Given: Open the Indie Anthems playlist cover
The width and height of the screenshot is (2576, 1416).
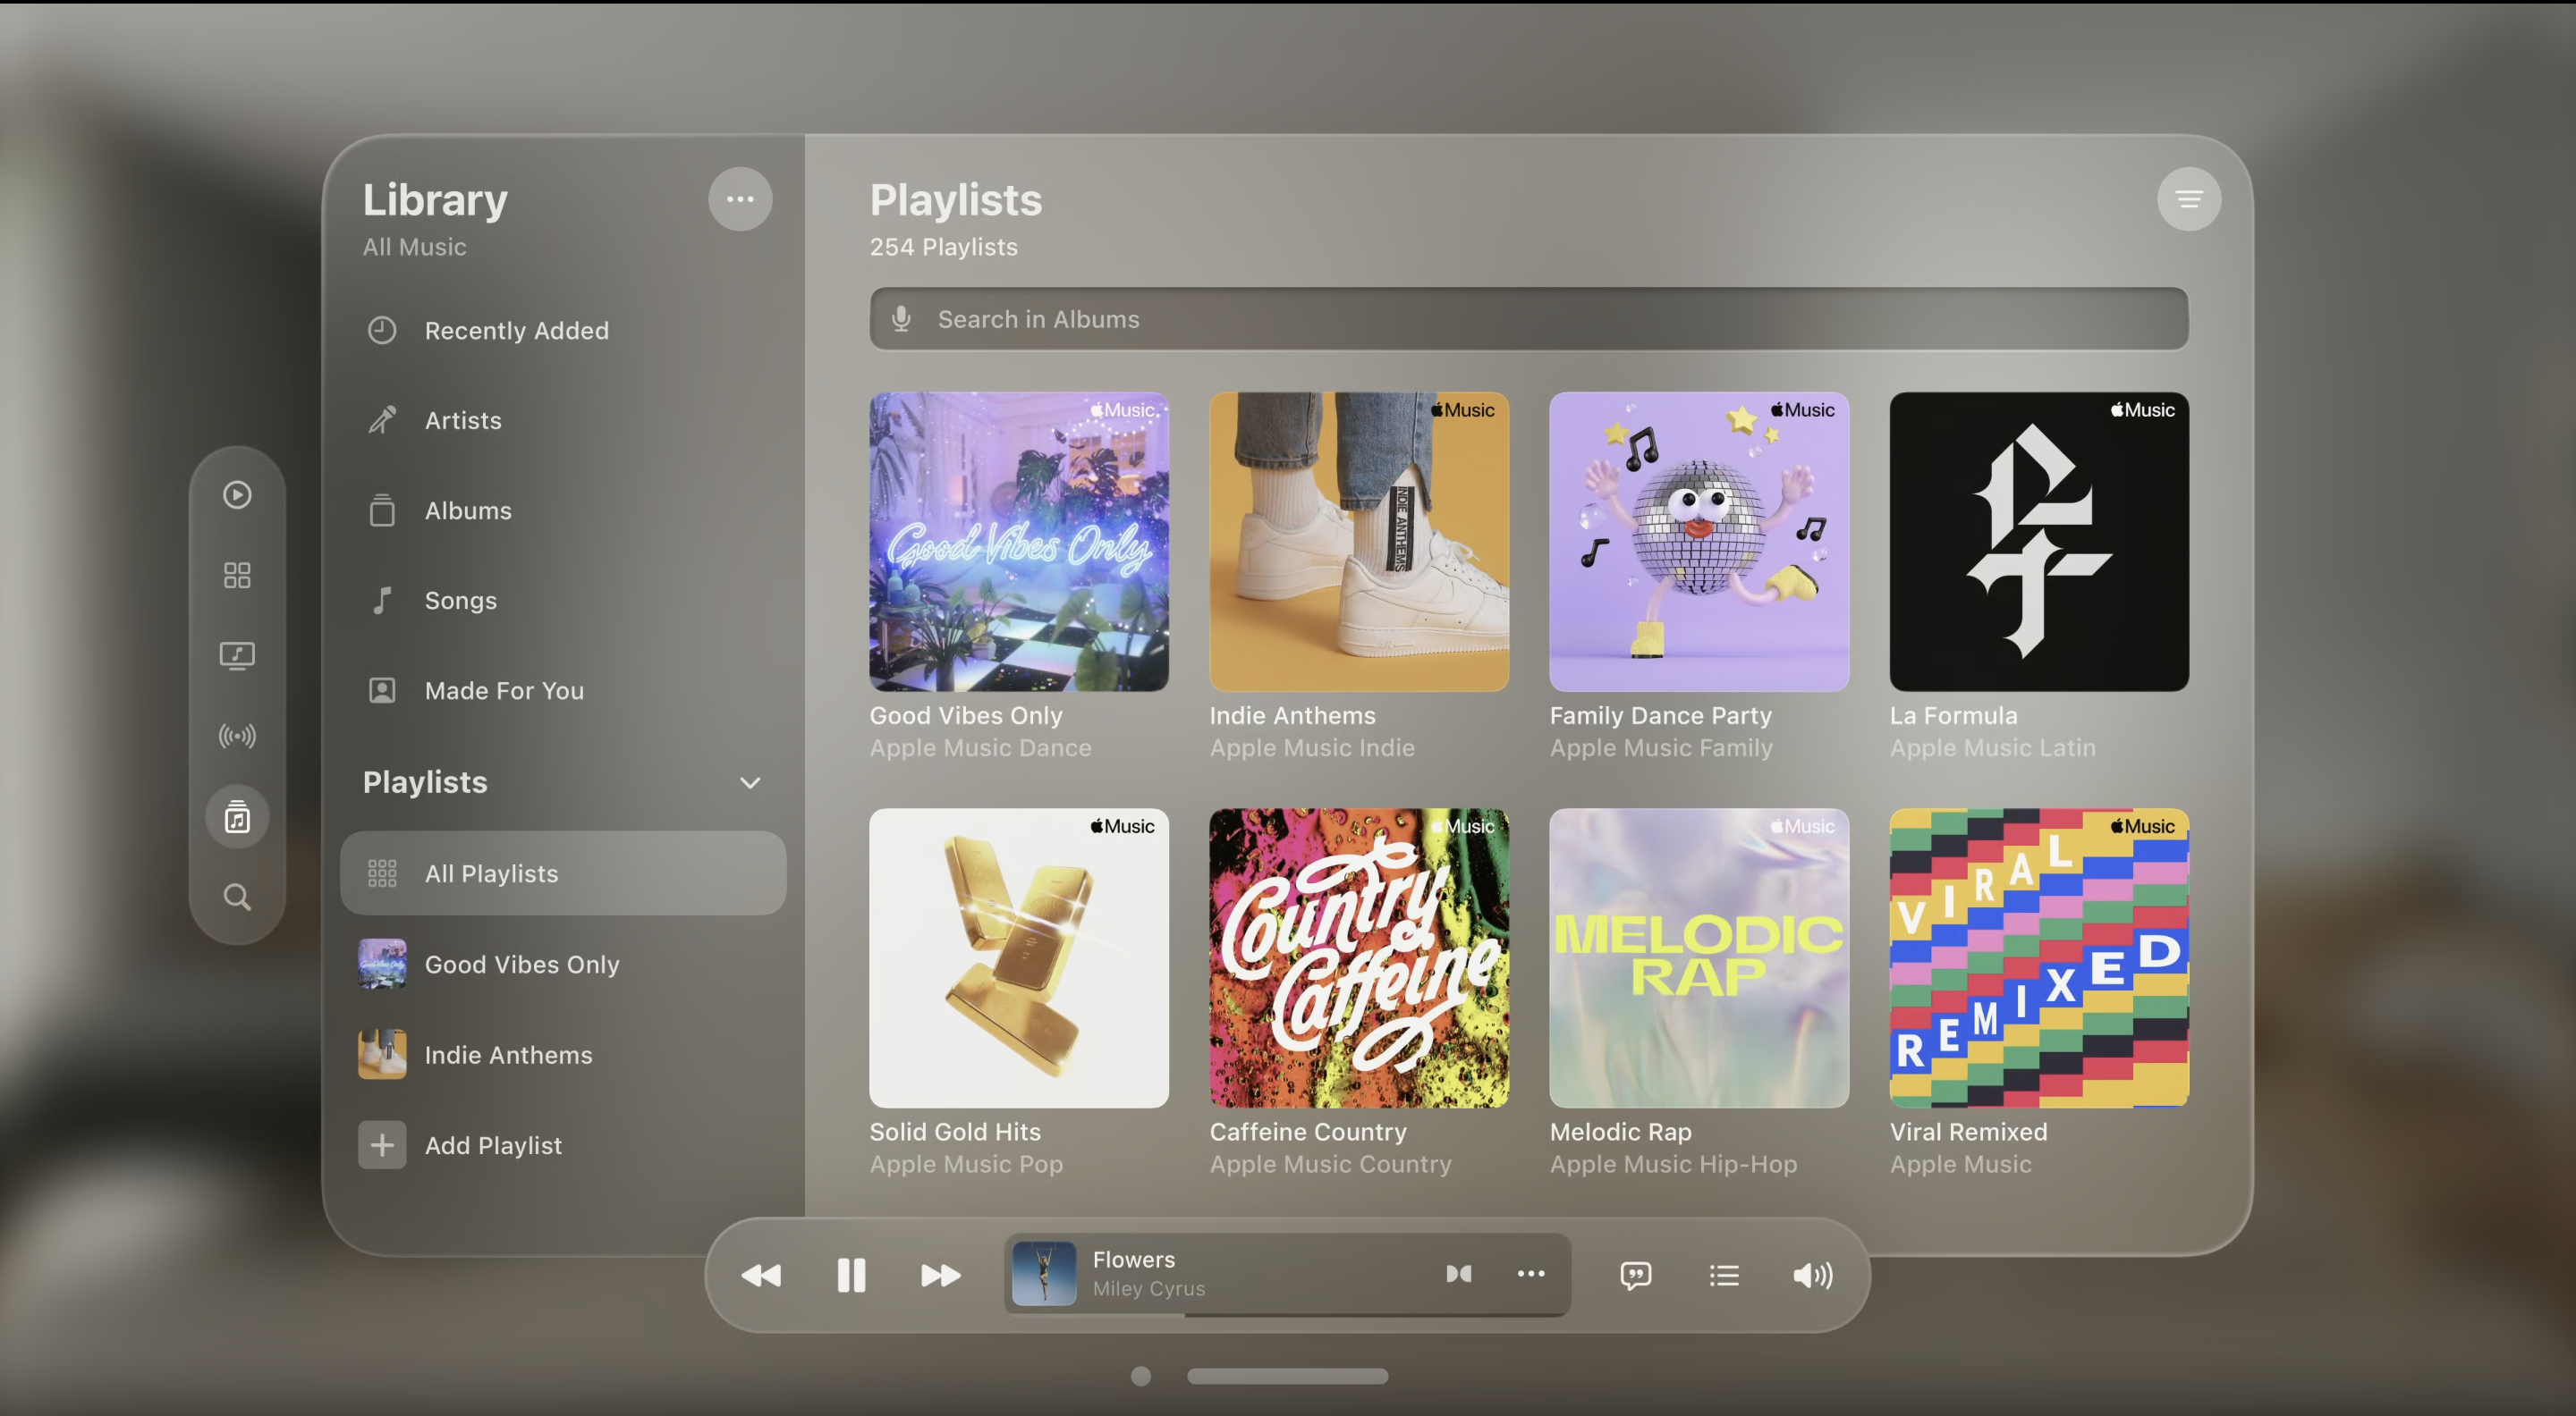Looking at the screenshot, I should tap(1359, 542).
